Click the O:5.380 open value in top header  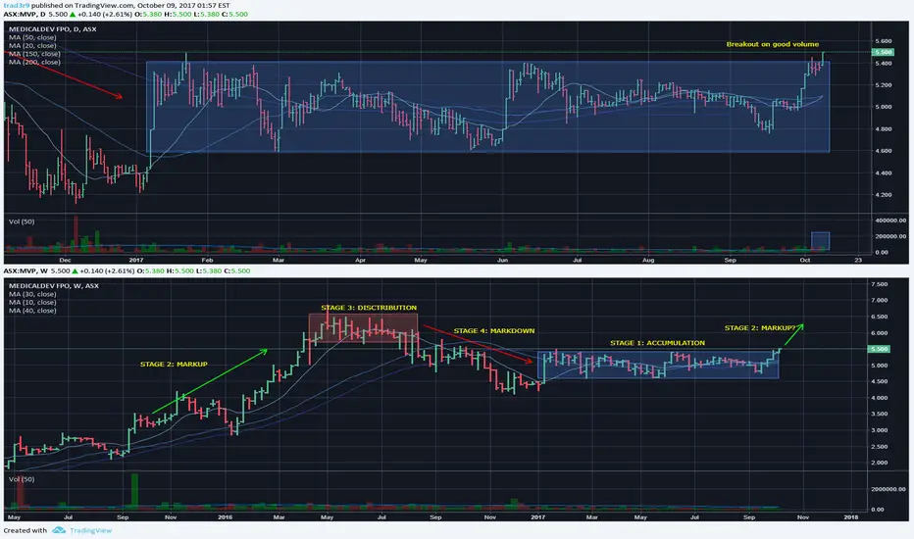[149, 14]
